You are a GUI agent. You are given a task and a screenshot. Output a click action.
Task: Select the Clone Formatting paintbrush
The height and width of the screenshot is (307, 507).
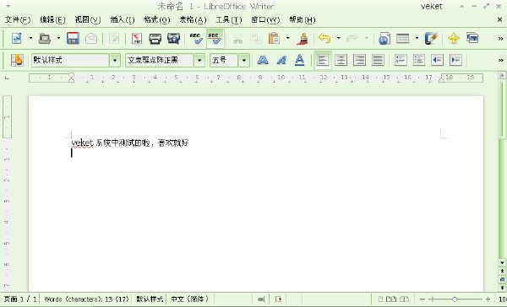(303, 39)
